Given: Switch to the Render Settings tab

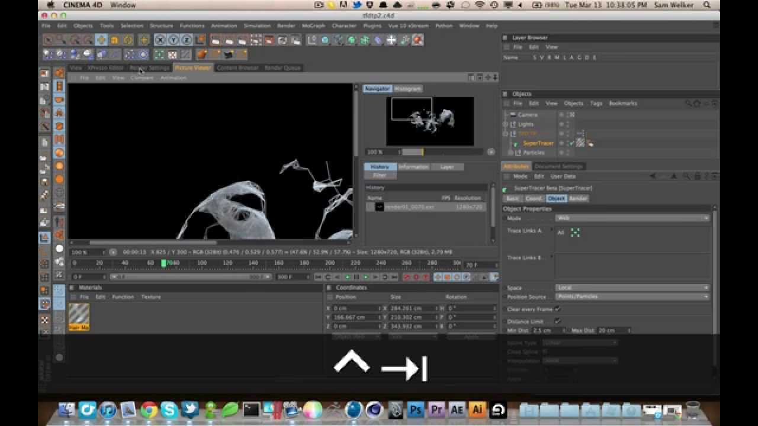Looking at the screenshot, I should click(150, 68).
